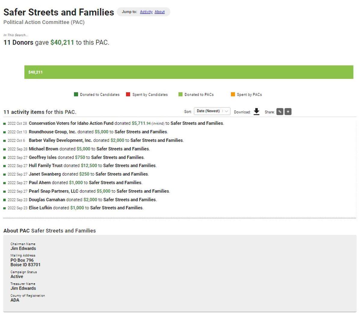This screenshot has height=315, width=361.
Task: Click Safer Streets and Families in Elise Lufkin row
Action: [x=116, y=208]
